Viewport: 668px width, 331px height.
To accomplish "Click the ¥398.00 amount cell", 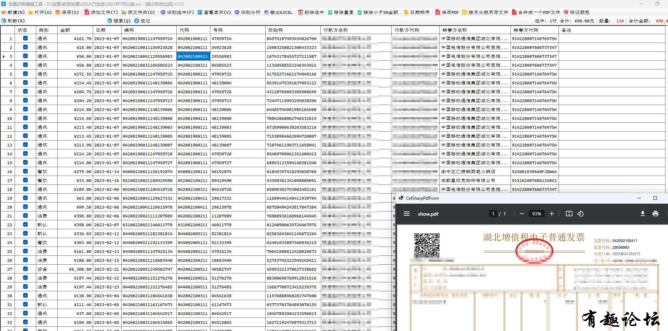I will tap(75, 225).
